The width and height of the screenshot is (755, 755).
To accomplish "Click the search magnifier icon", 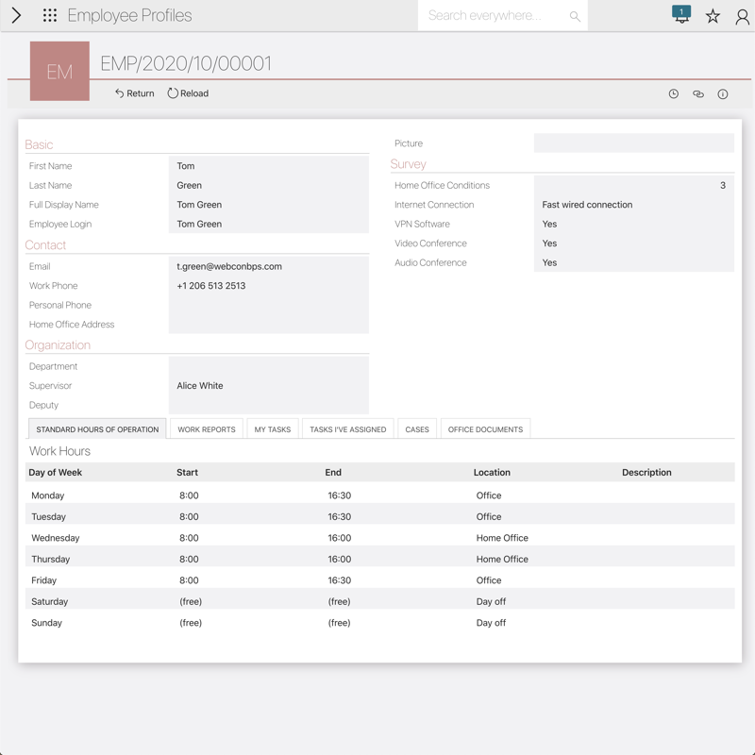I will click(575, 16).
